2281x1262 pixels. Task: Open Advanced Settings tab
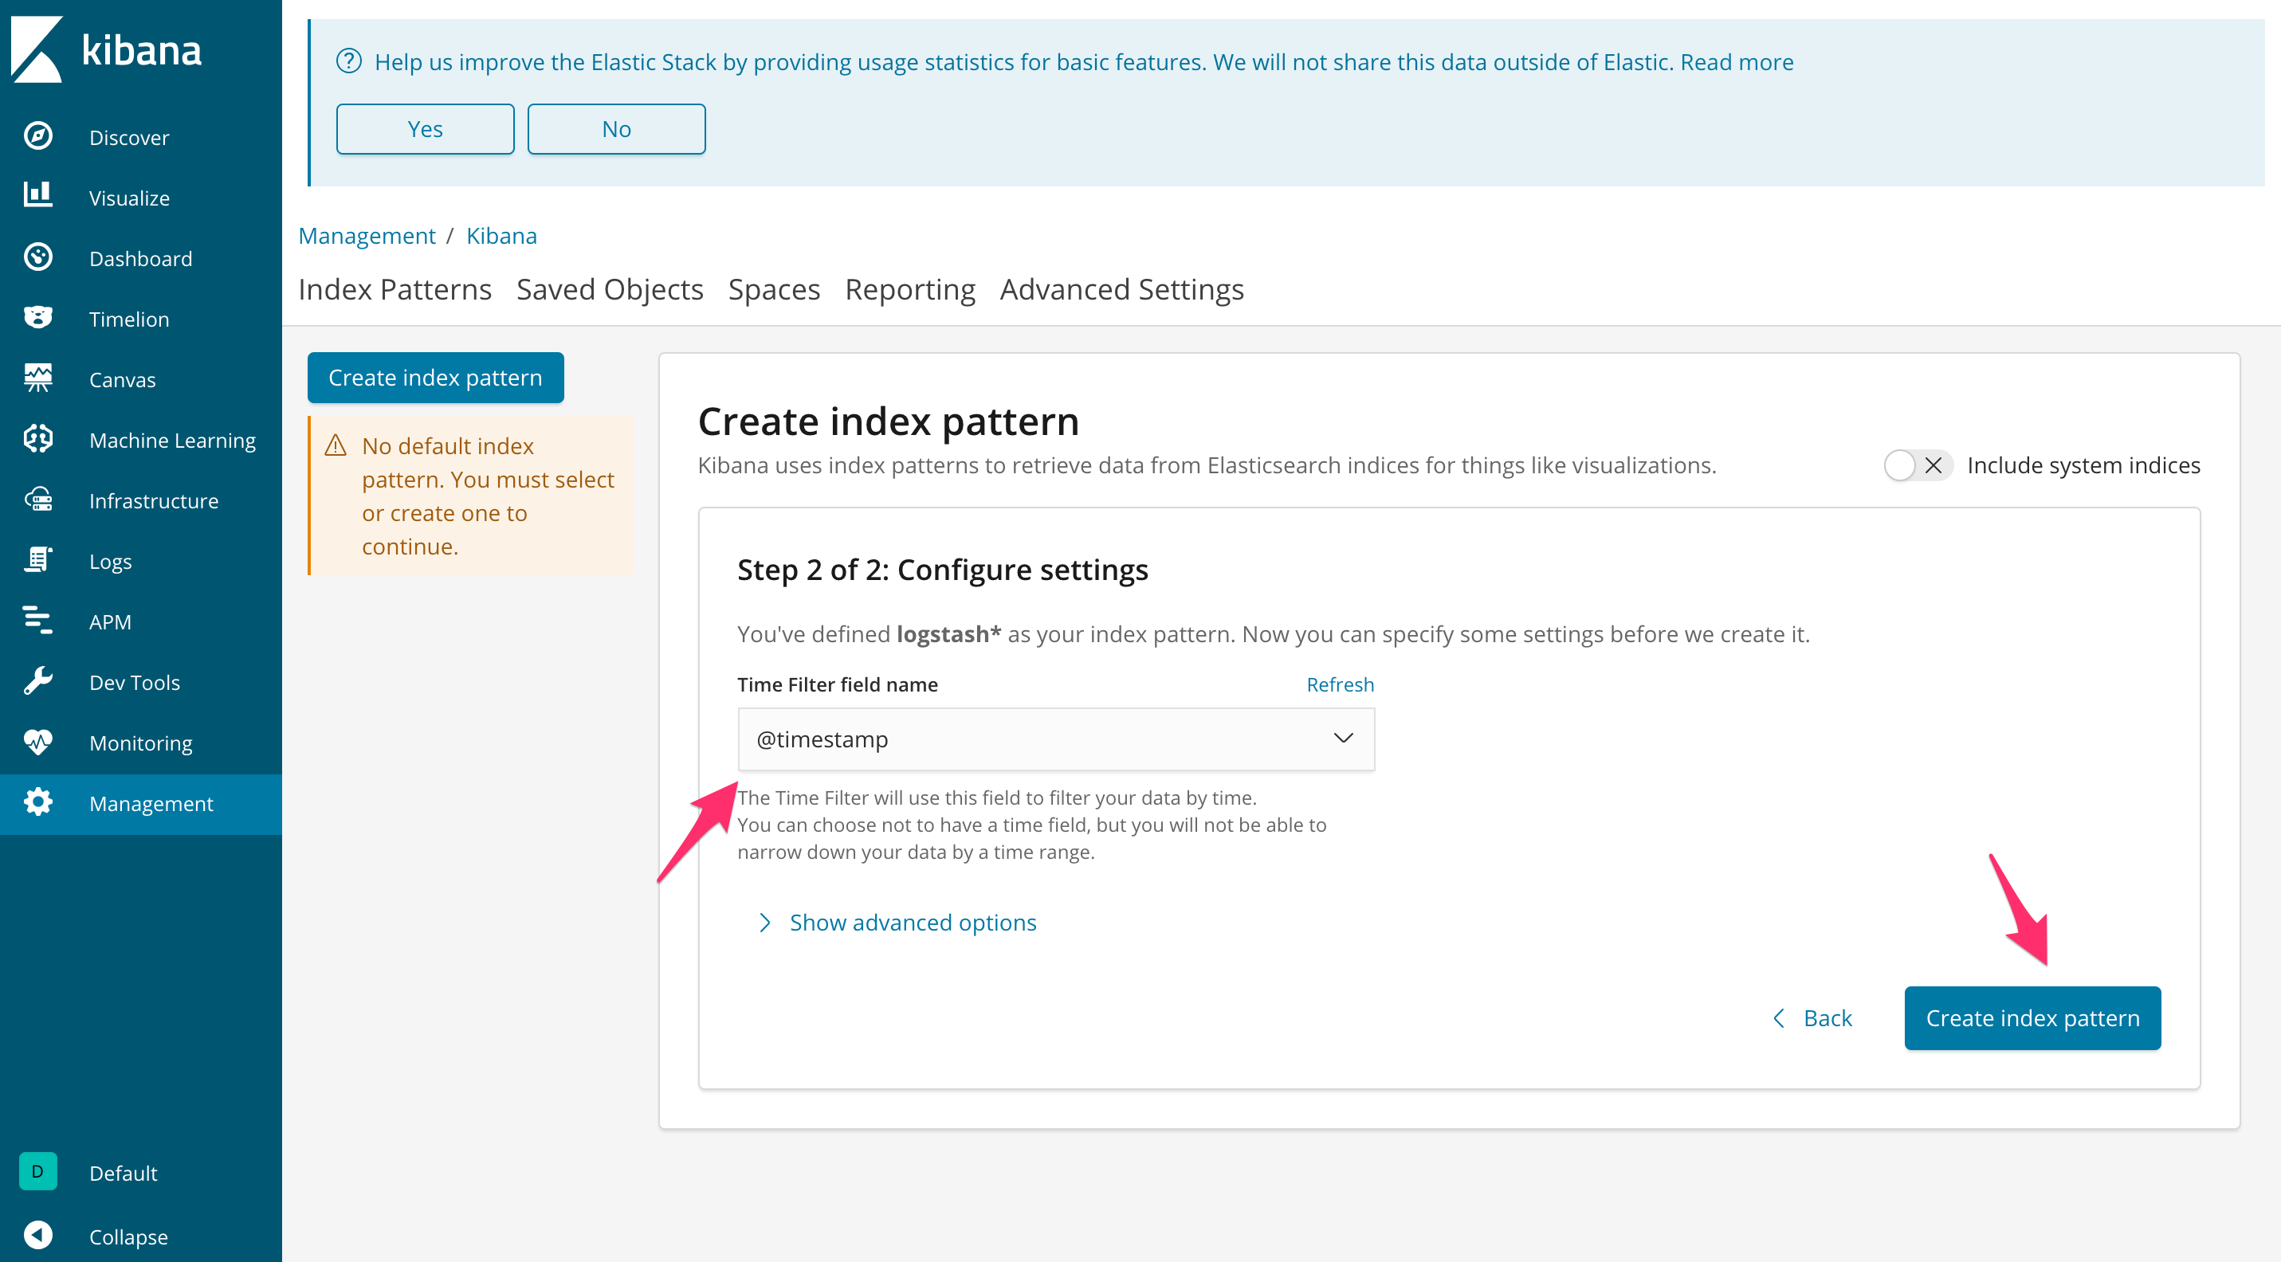tap(1121, 289)
